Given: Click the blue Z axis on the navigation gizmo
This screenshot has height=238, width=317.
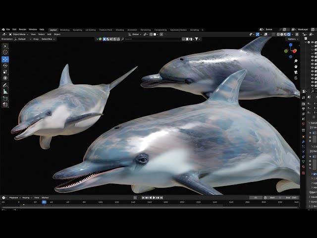Looking at the screenshot, I should 291,45.
